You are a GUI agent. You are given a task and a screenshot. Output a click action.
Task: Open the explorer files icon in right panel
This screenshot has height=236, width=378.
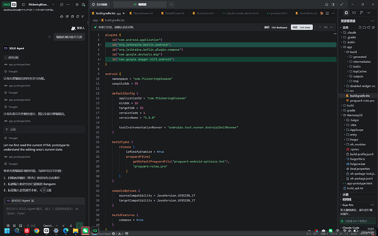(x=346, y=13)
